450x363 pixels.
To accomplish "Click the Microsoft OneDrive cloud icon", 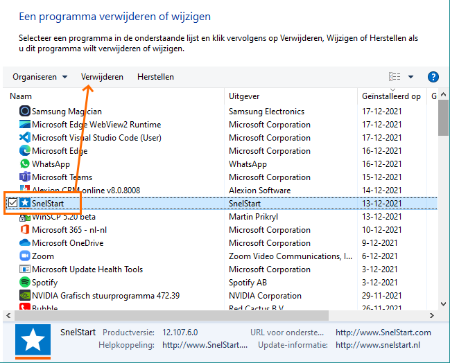I will 25,242.
